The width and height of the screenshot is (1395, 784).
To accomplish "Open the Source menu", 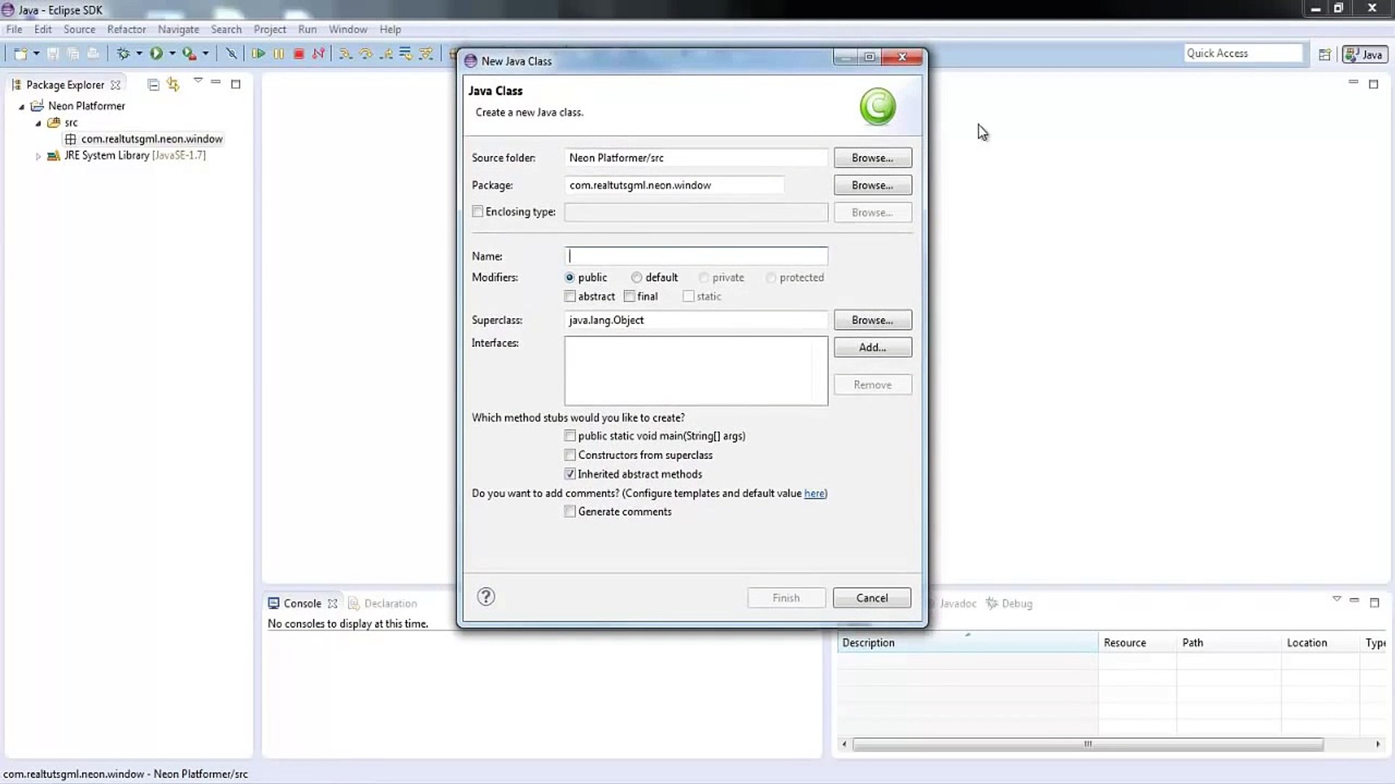I will [x=79, y=29].
